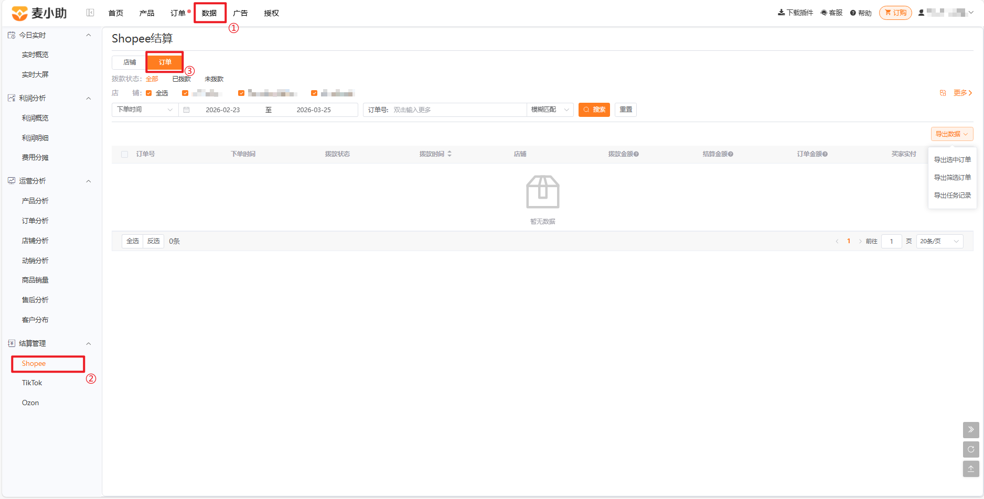Click the orange 搜索 button
The width and height of the screenshot is (984, 499).
[x=594, y=110]
